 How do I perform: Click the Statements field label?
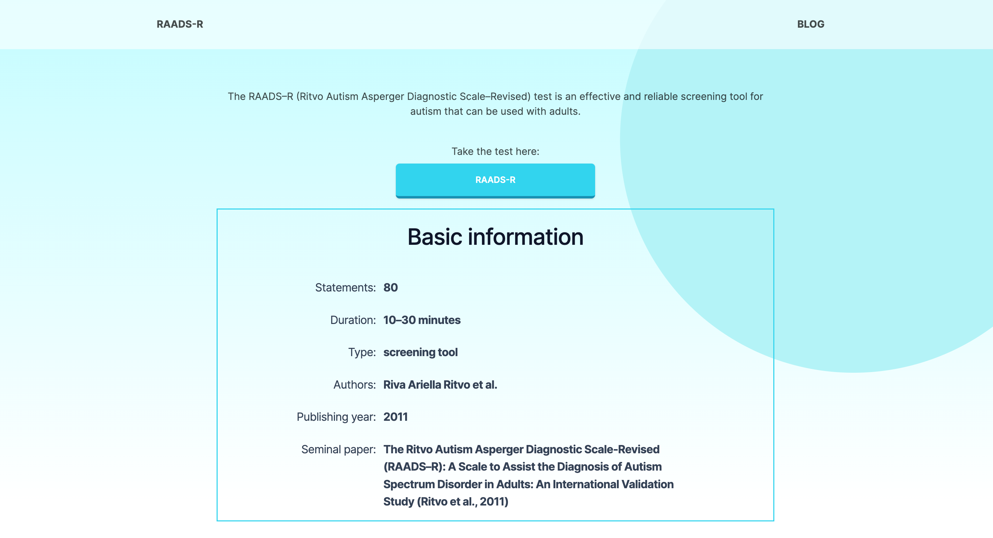pyautogui.click(x=345, y=287)
